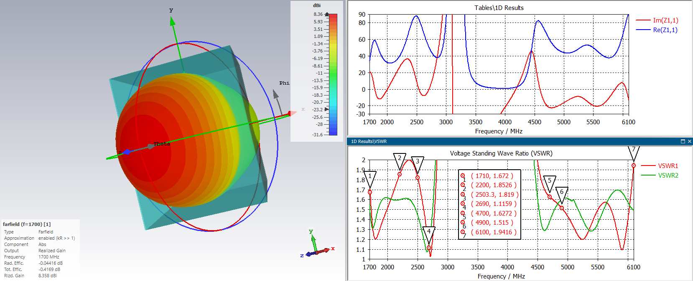
Task: Select the Re(Z1,1) legend entry
Action: pyautogui.click(x=657, y=30)
